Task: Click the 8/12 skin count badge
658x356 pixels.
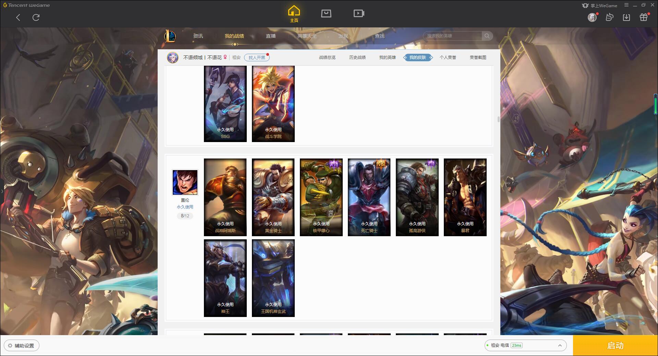Action: [185, 216]
